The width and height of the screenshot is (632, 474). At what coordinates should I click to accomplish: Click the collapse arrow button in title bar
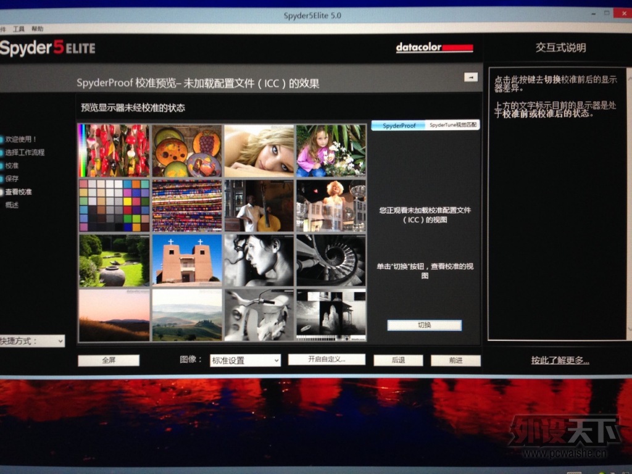(x=471, y=77)
